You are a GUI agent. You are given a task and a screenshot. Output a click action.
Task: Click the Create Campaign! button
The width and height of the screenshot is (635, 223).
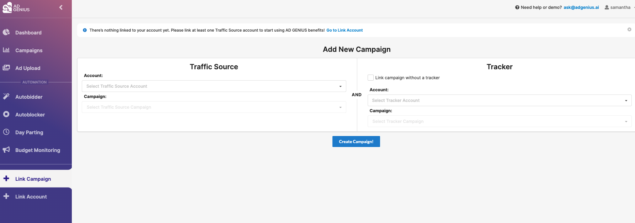tap(356, 142)
